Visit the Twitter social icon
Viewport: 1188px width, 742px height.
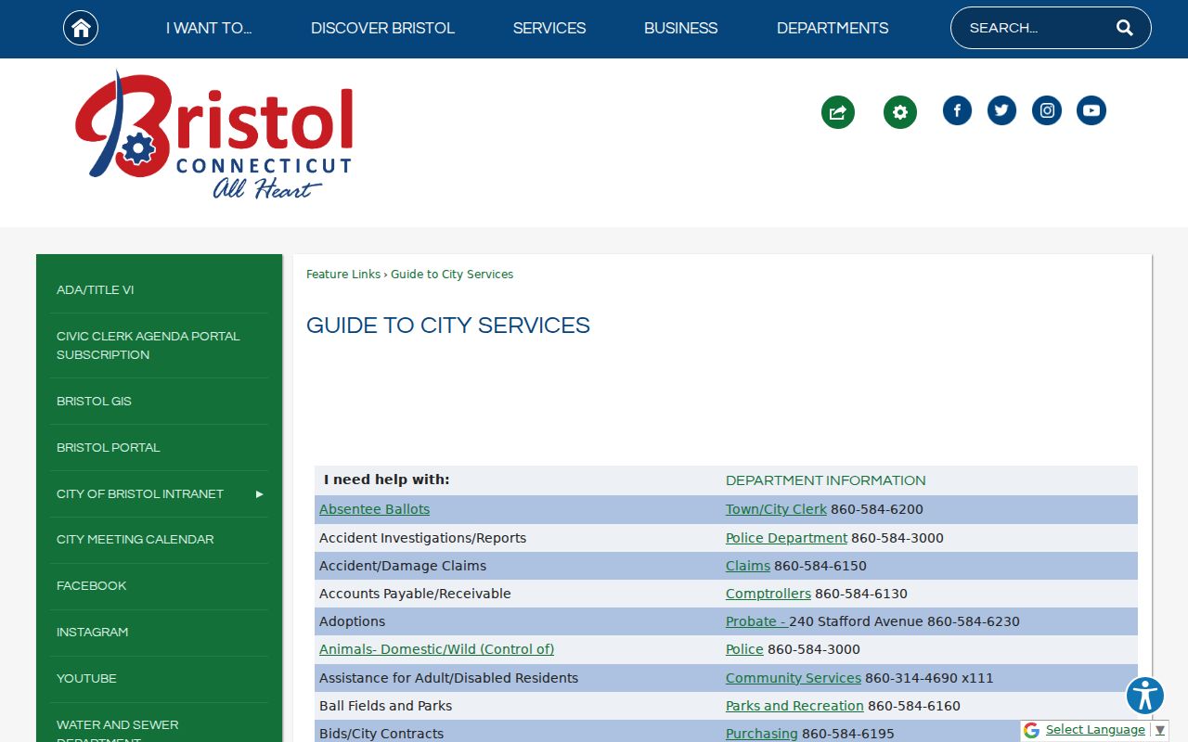(x=1001, y=110)
